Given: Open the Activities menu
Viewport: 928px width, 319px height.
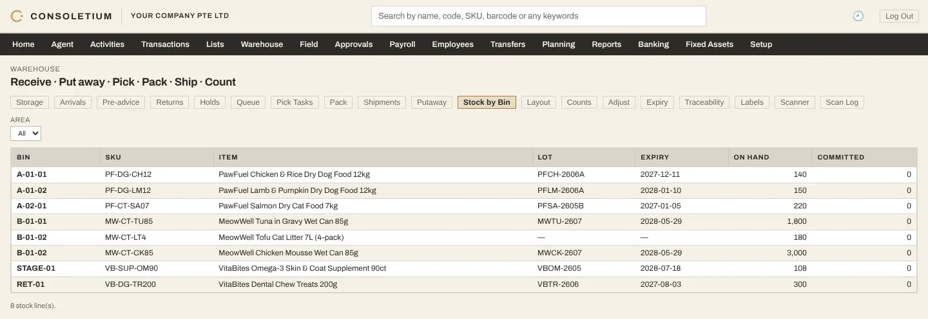Looking at the screenshot, I should tap(107, 44).
